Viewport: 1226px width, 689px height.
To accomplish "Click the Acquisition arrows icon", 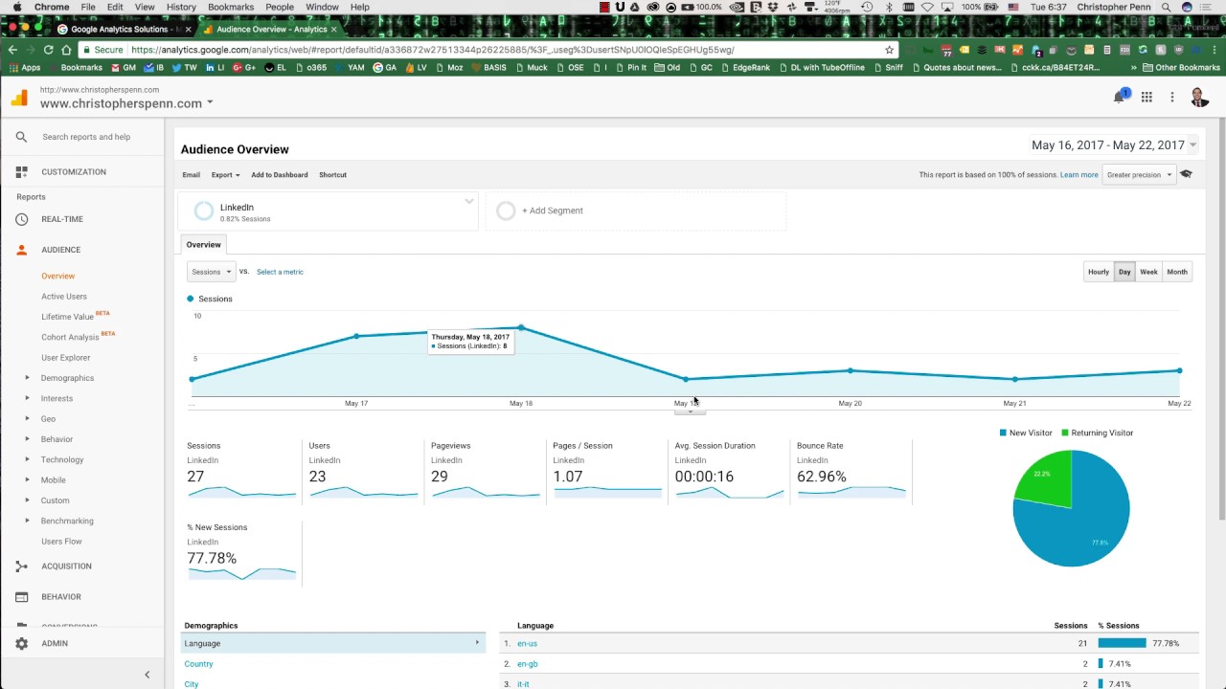I will (x=21, y=567).
